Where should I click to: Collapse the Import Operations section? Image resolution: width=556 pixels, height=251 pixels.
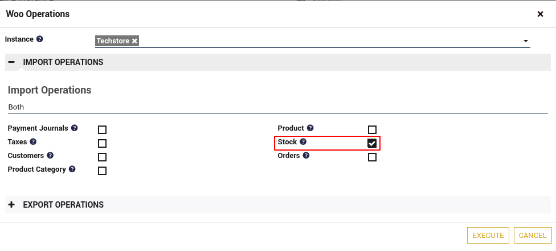pyautogui.click(x=12, y=62)
